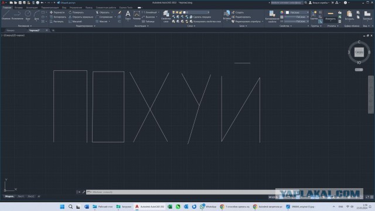The width and height of the screenshot is (375, 211).
Task: Open the Главная ribbon tab
Action: pyautogui.click(x=7, y=8)
